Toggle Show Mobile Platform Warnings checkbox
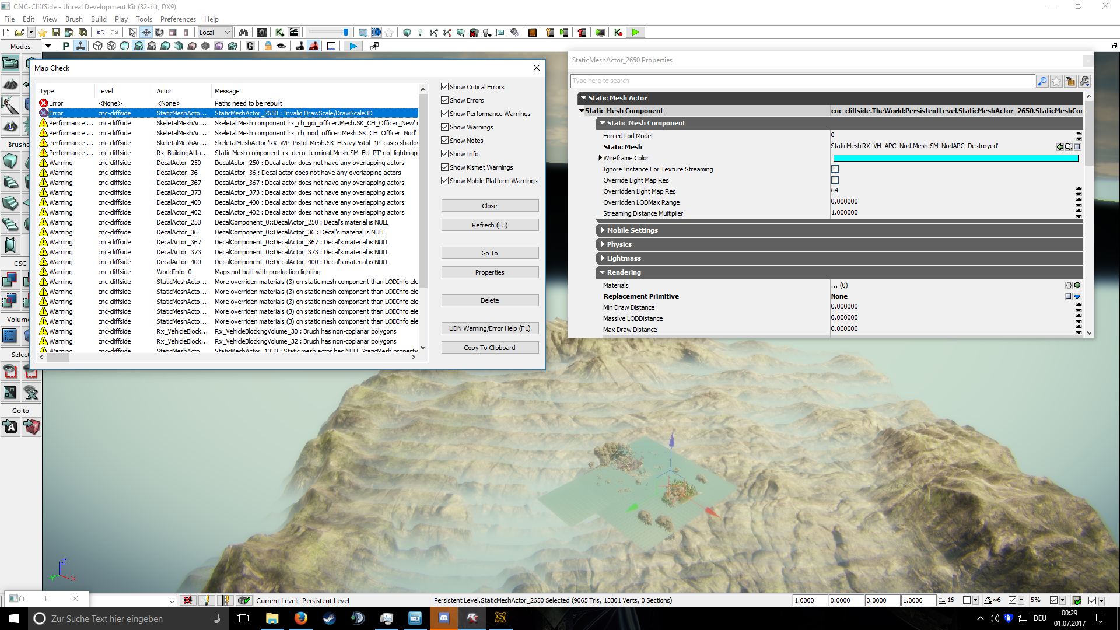The width and height of the screenshot is (1120, 630). 445,181
